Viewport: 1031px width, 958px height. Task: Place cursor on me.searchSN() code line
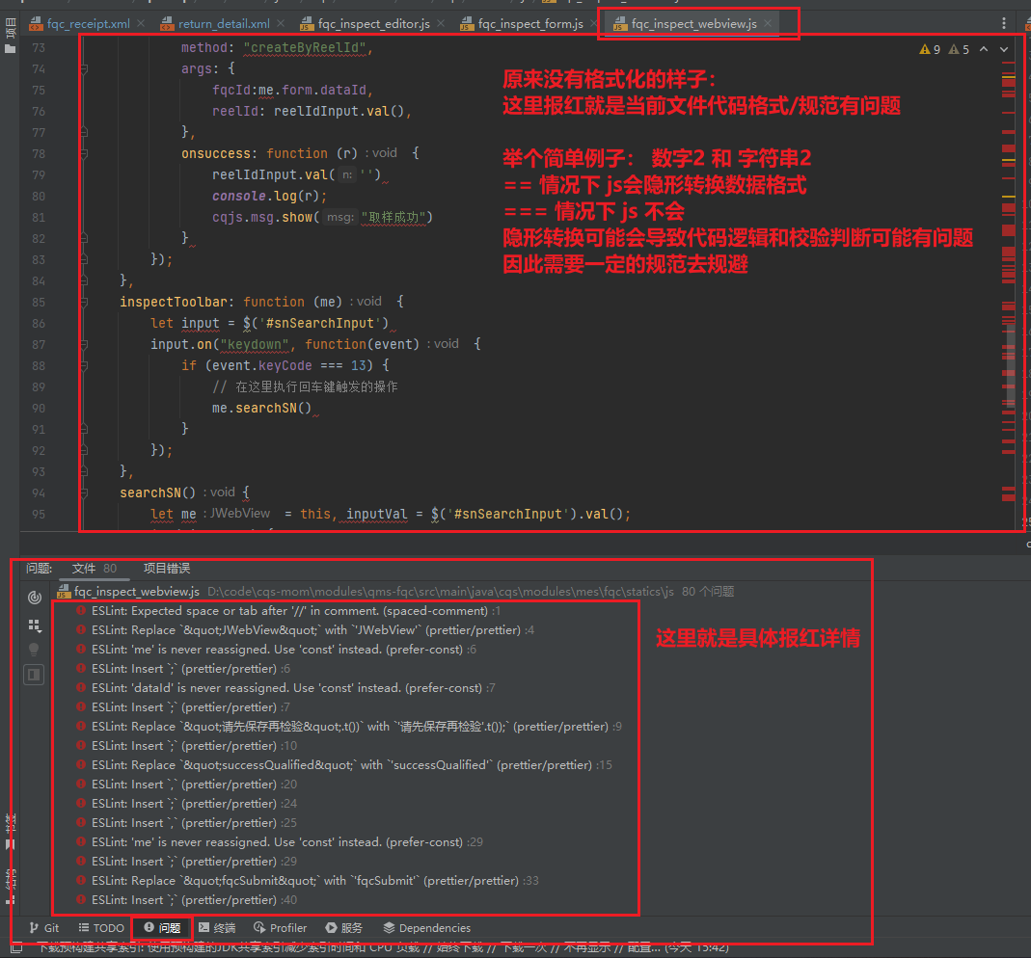click(261, 408)
